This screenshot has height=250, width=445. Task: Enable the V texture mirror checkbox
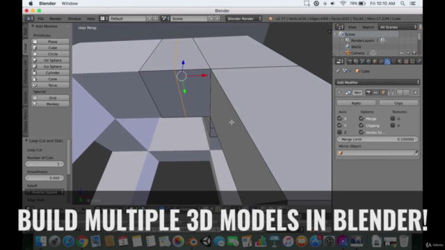click(393, 125)
